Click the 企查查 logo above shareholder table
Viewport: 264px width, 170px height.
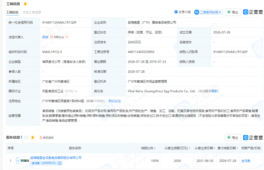[253, 138]
